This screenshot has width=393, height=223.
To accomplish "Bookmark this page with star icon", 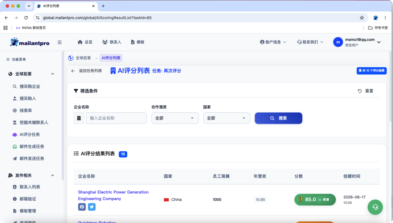I will point(362,18).
